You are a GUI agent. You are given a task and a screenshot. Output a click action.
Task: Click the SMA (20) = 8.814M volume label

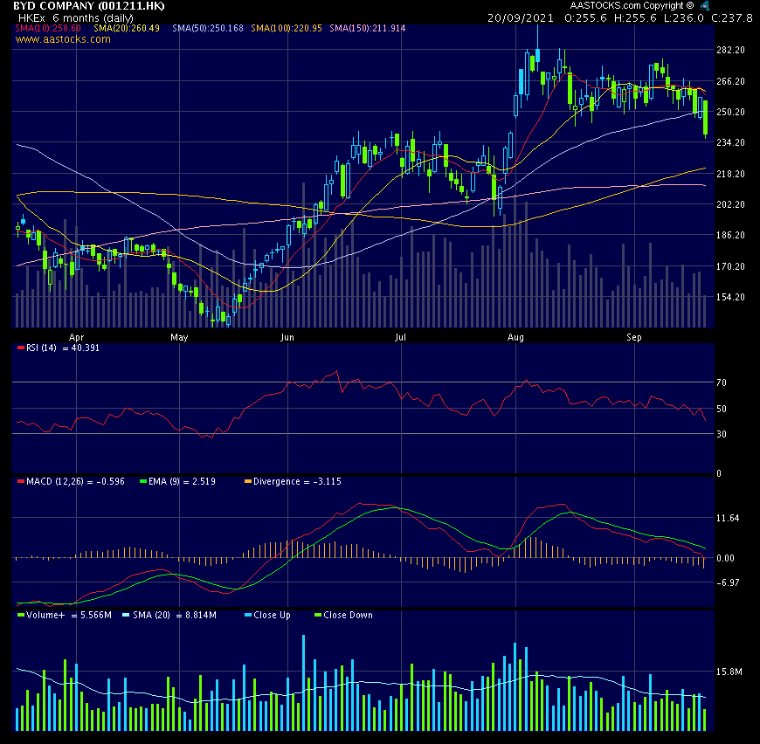pos(175,615)
